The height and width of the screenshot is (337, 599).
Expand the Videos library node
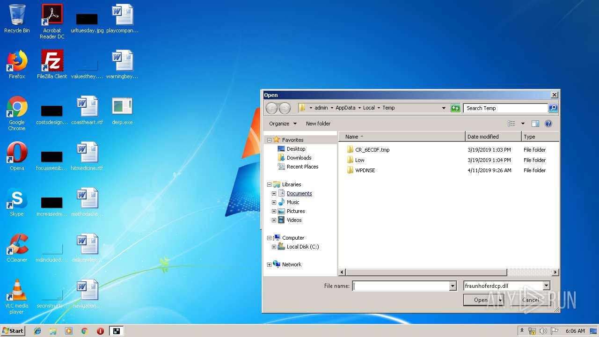(274, 220)
